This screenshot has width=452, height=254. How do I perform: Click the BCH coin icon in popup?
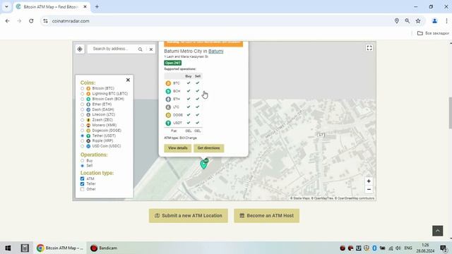click(168, 91)
